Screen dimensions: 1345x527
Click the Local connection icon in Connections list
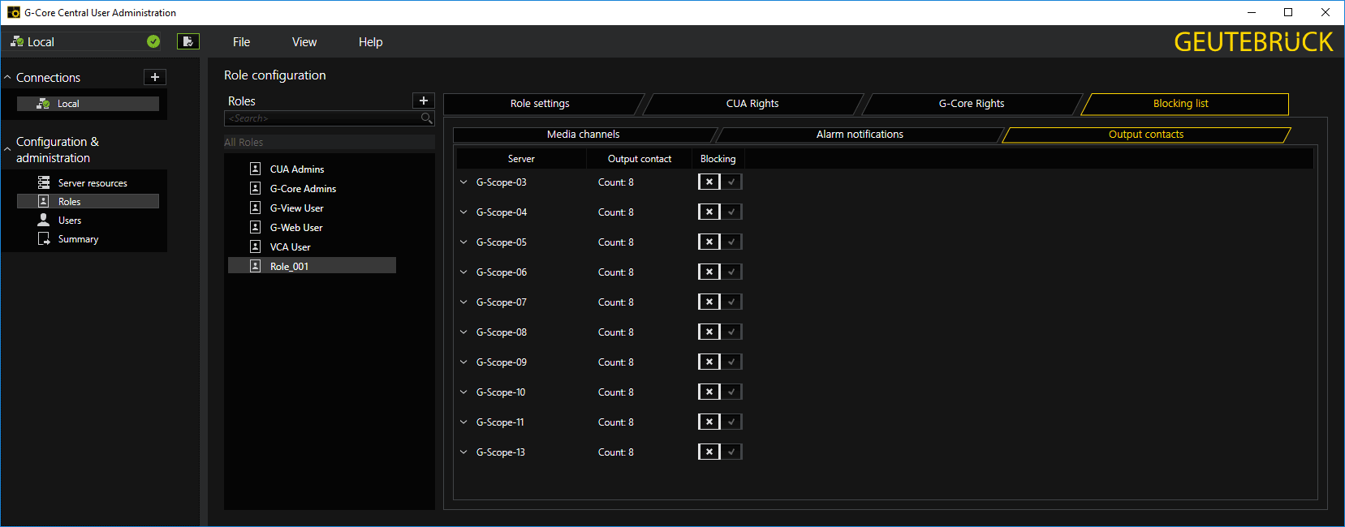point(44,104)
